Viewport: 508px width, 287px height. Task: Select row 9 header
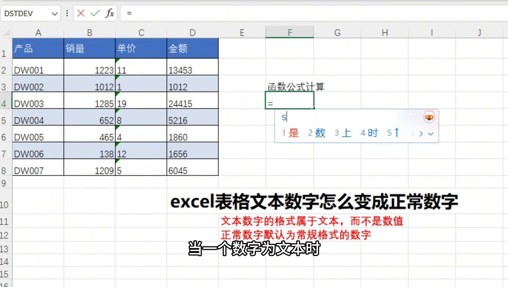click(6, 183)
